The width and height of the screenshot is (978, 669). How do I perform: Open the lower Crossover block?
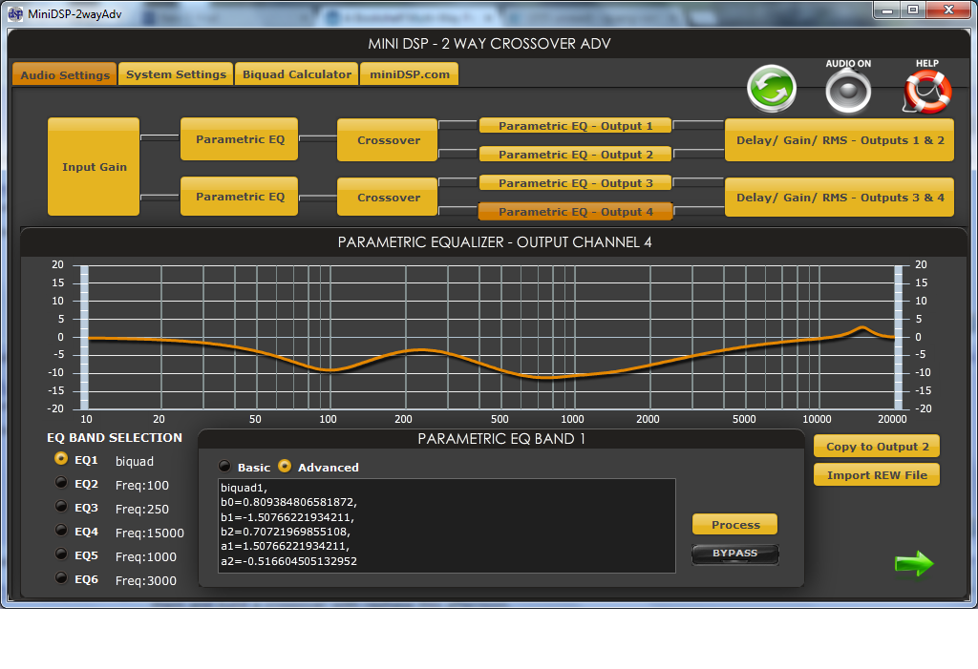click(x=388, y=197)
